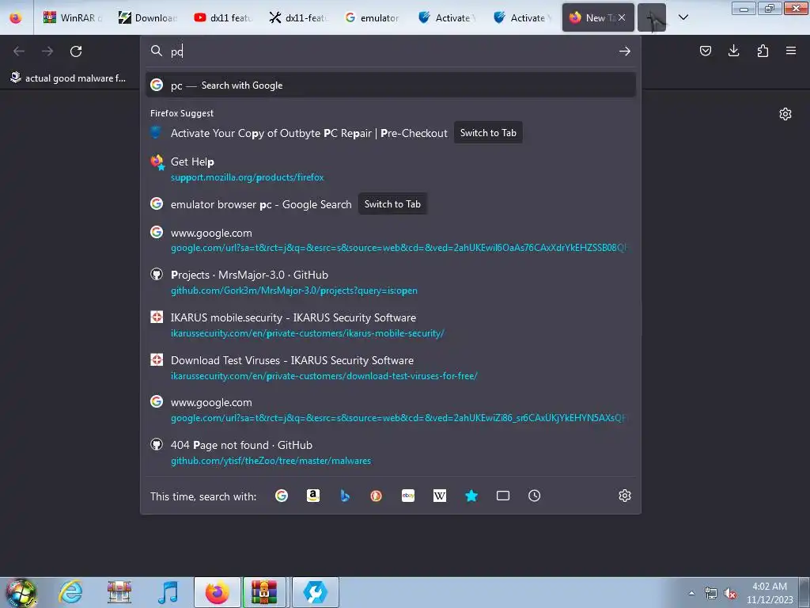Click the go arrow in the address bar
This screenshot has width=810, height=608.
click(625, 51)
